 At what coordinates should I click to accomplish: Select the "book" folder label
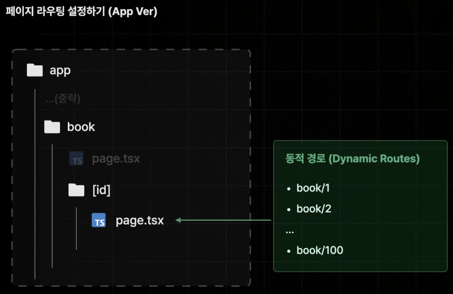click(x=81, y=127)
